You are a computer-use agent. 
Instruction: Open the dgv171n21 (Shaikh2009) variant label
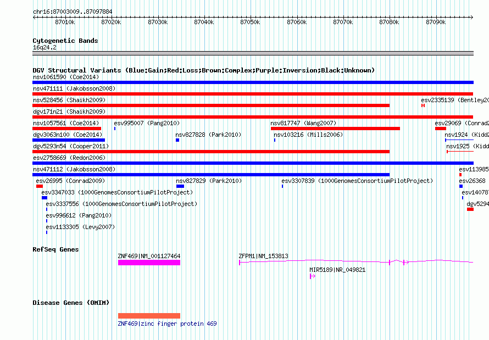click(x=69, y=112)
